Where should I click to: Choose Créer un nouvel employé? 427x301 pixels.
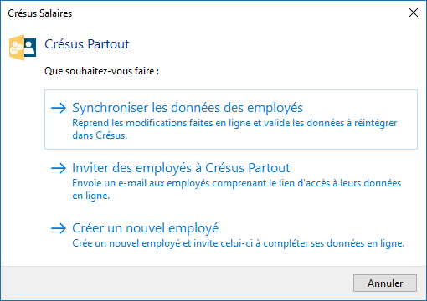pos(145,228)
